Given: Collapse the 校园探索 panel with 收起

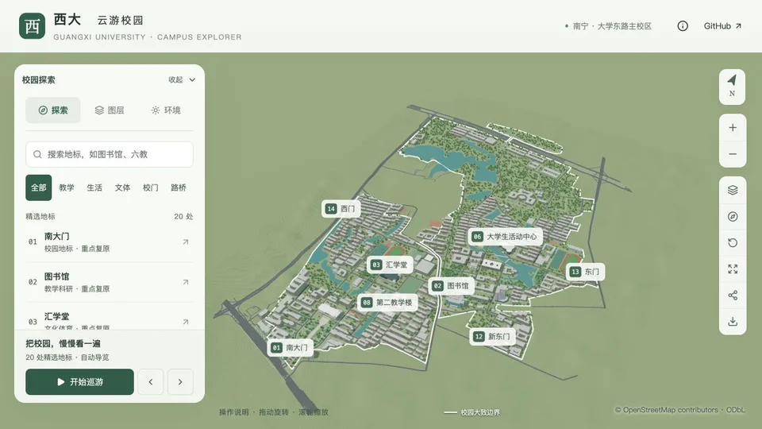Looking at the screenshot, I should click(x=182, y=79).
